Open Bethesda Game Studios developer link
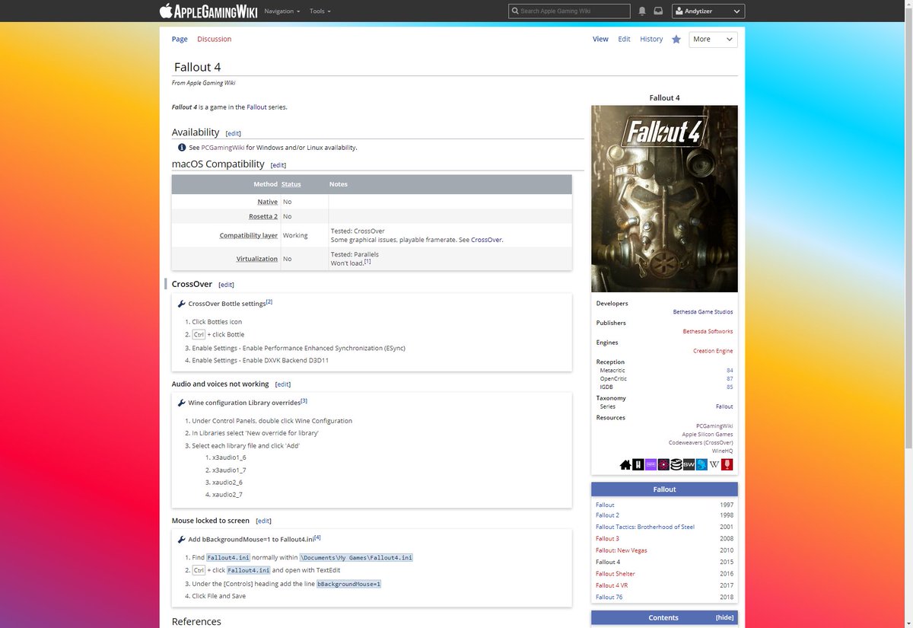Image resolution: width=913 pixels, height=628 pixels. pos(703,312)
